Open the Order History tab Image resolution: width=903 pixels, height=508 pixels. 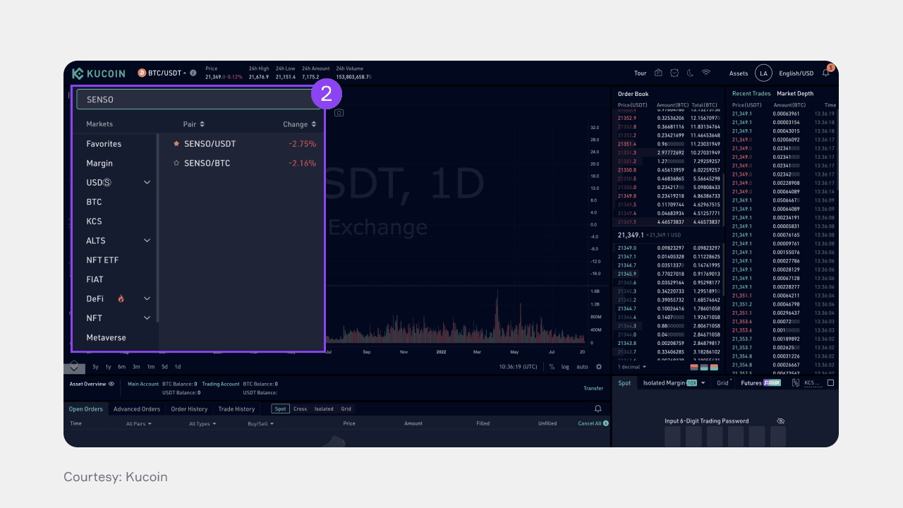(189, 409)
